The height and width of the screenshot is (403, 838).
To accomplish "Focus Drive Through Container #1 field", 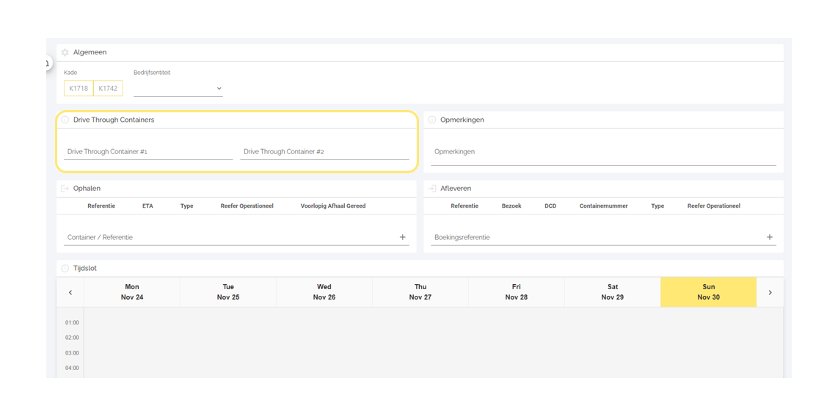I will pos(148,152).
